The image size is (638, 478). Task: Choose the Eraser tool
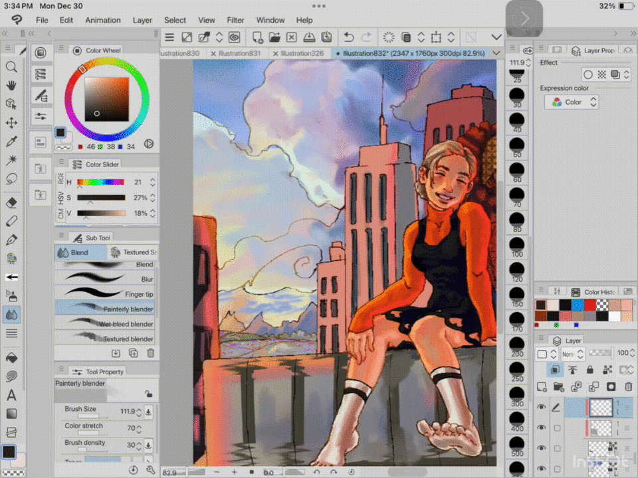11,202
